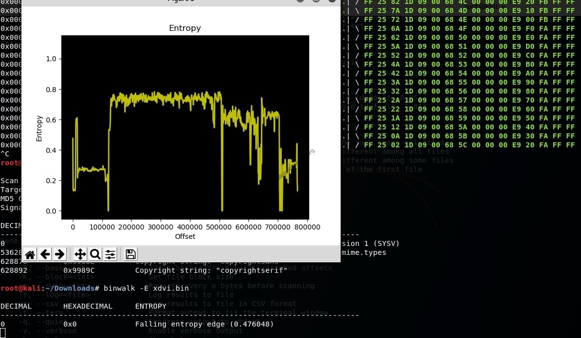Select the zoom-to-rectangle magnifier tool
The width and height of the screenshot is (581, 338).
tap(95, 254)
